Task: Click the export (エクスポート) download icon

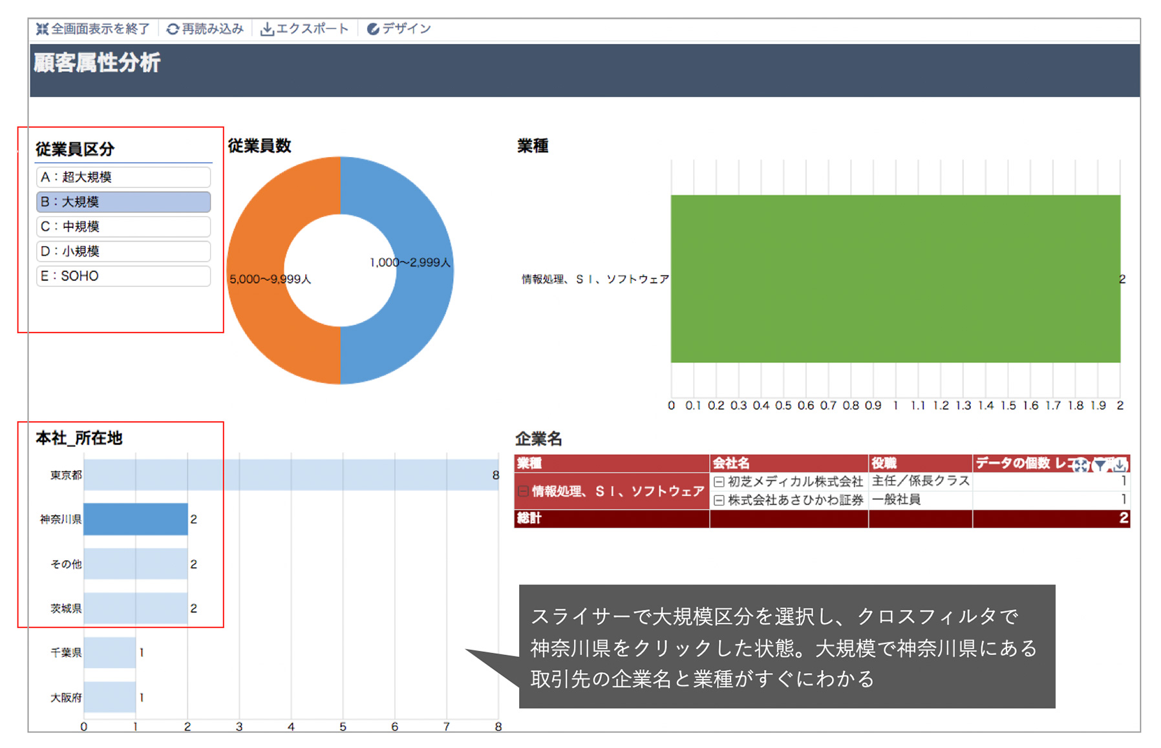Action: click(267, 29)
